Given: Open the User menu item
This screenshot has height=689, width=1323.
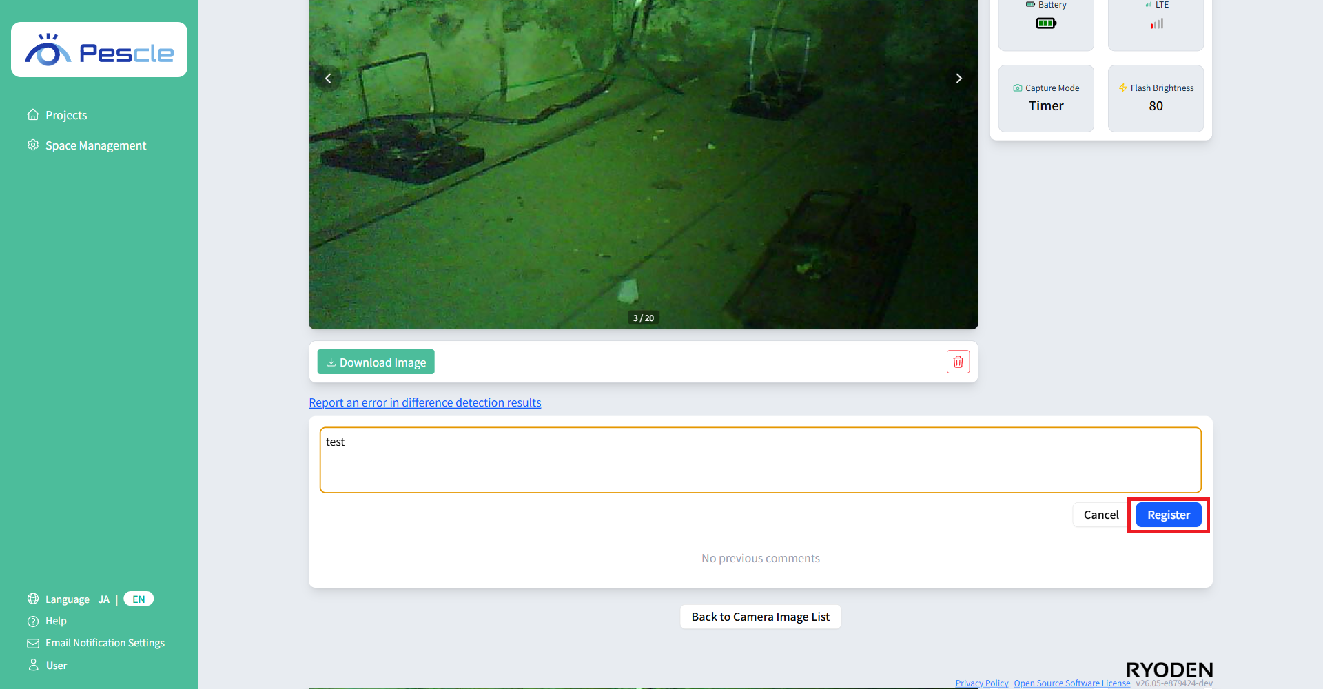Looking at the screenshot, I should pyautogui.click(x=57, y=666).
